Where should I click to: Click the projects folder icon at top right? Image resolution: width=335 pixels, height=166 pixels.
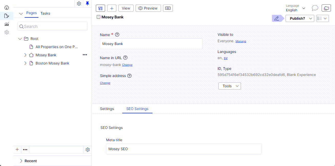[326, 8]
